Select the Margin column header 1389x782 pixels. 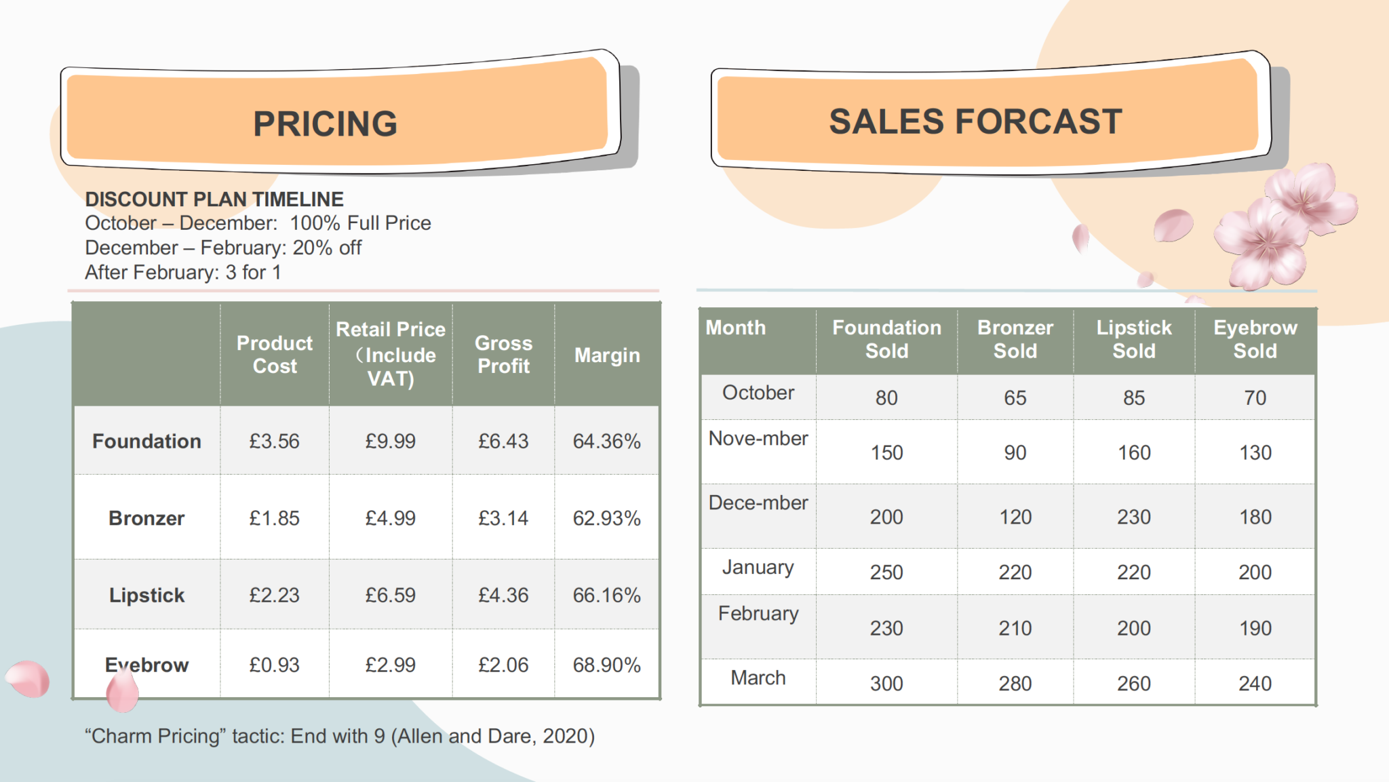click(607, 355)
